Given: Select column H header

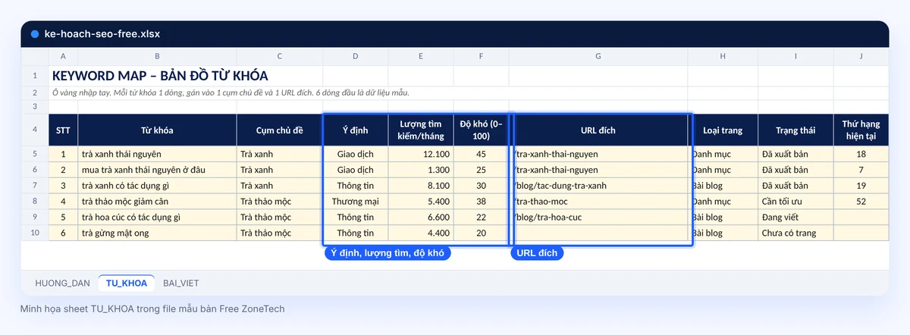Looking at the screenshot, I should [x=723, y=57].
